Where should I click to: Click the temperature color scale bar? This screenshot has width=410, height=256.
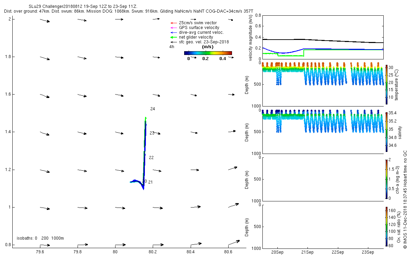point(386,84)
